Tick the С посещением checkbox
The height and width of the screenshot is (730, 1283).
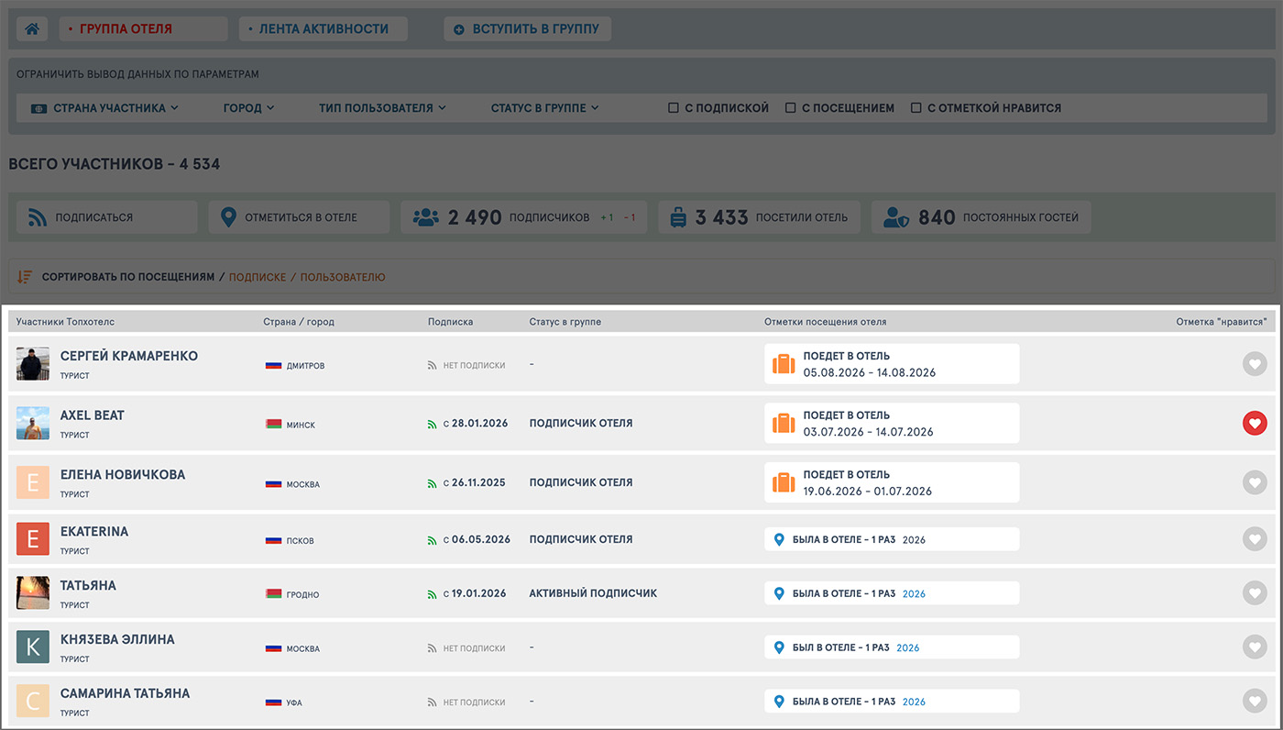(x=790, y=108)
